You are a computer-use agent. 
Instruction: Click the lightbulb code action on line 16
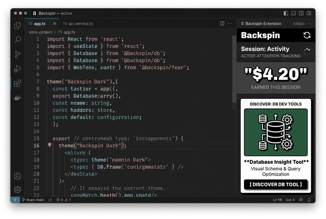(49, 145)
